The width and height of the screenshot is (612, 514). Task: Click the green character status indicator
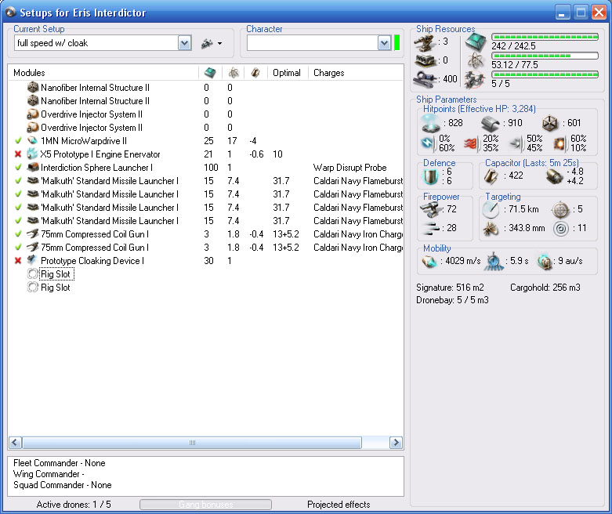tap(397, 42)
